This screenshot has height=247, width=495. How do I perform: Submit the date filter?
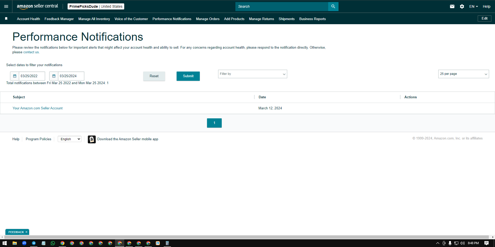coord(188,76)
